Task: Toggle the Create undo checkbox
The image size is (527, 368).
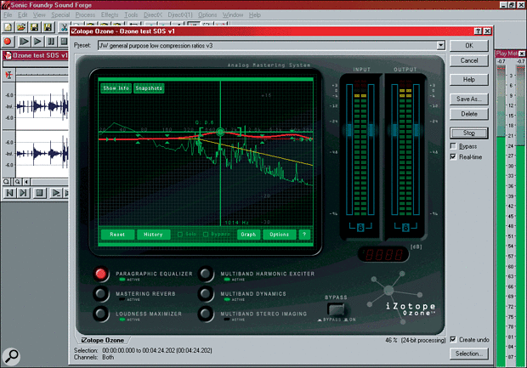Action: coord(453,339)
